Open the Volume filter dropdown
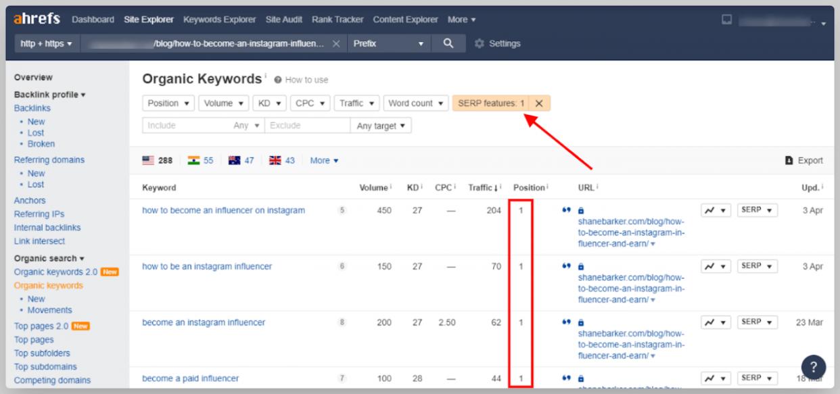The image size is (840, 394). [x=224, y=103]
